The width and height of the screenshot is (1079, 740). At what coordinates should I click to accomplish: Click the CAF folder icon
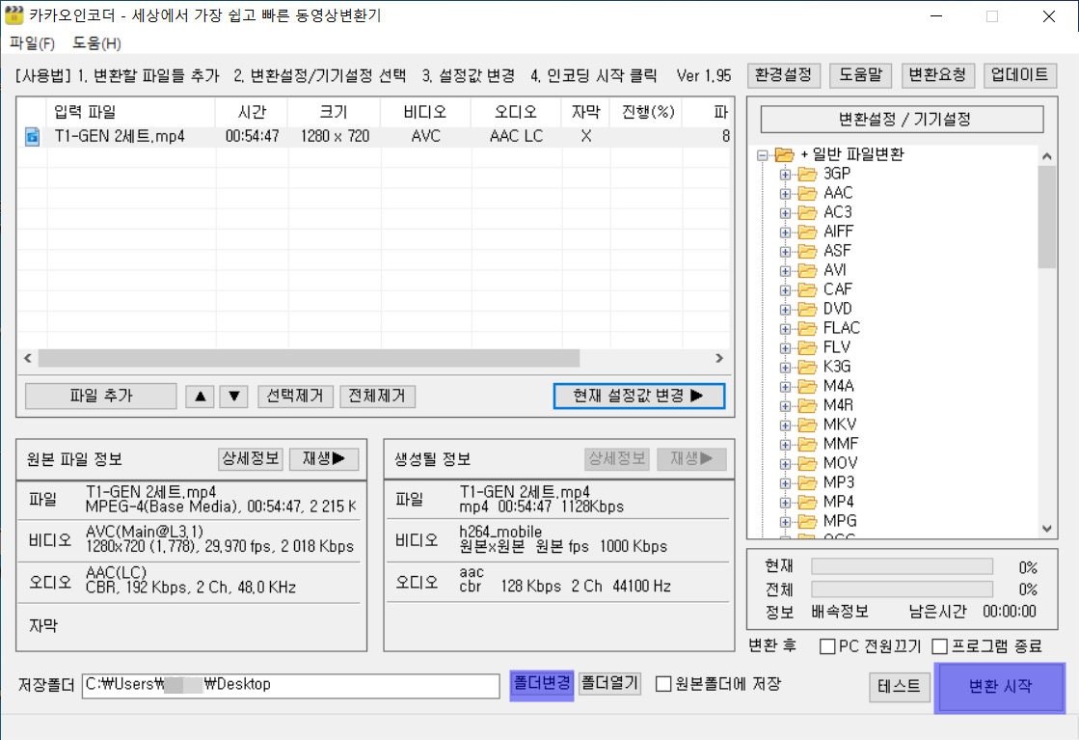[x=807, y=289]
